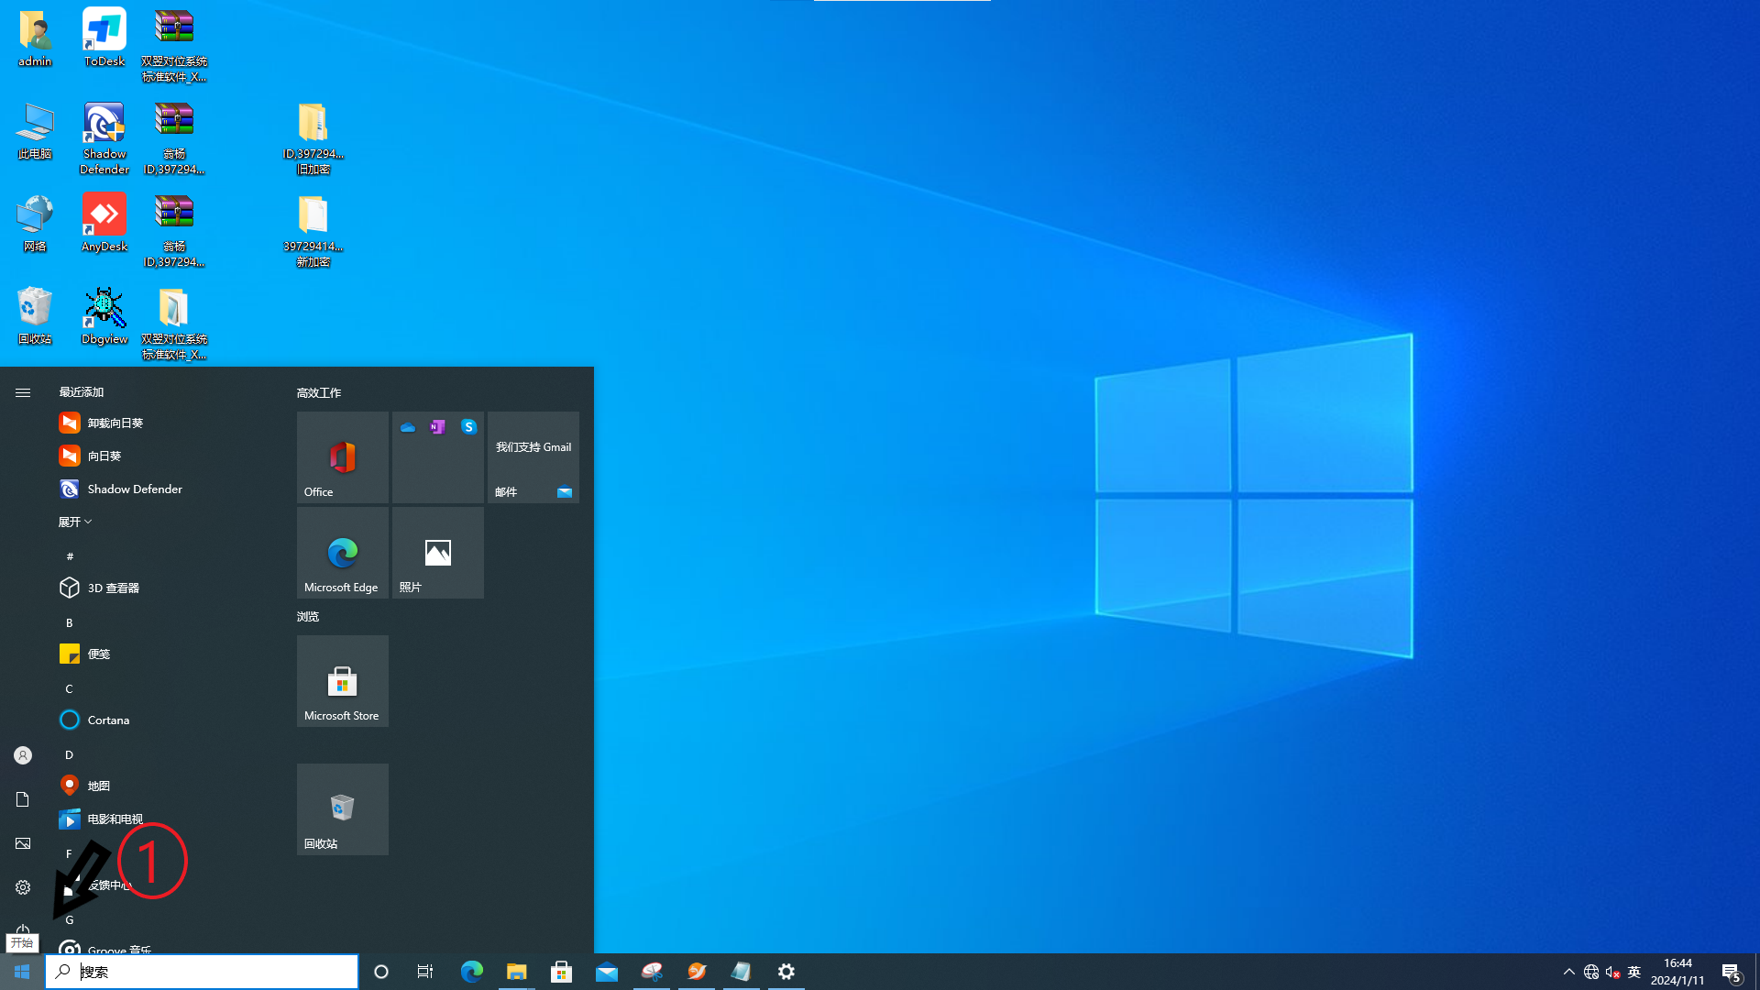Expand the Start hamburger menu
This screenshot has height=990, width=1760.
click(x=23, y=392)
